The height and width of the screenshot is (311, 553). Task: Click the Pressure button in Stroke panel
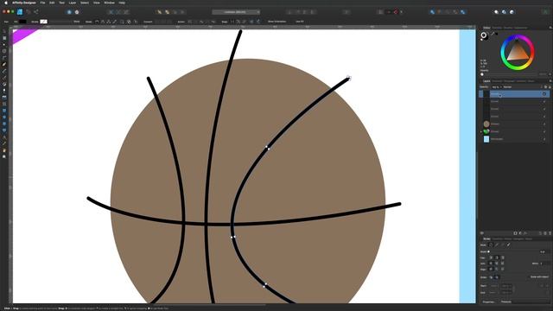pyautogui.click(x=506, y=301)
